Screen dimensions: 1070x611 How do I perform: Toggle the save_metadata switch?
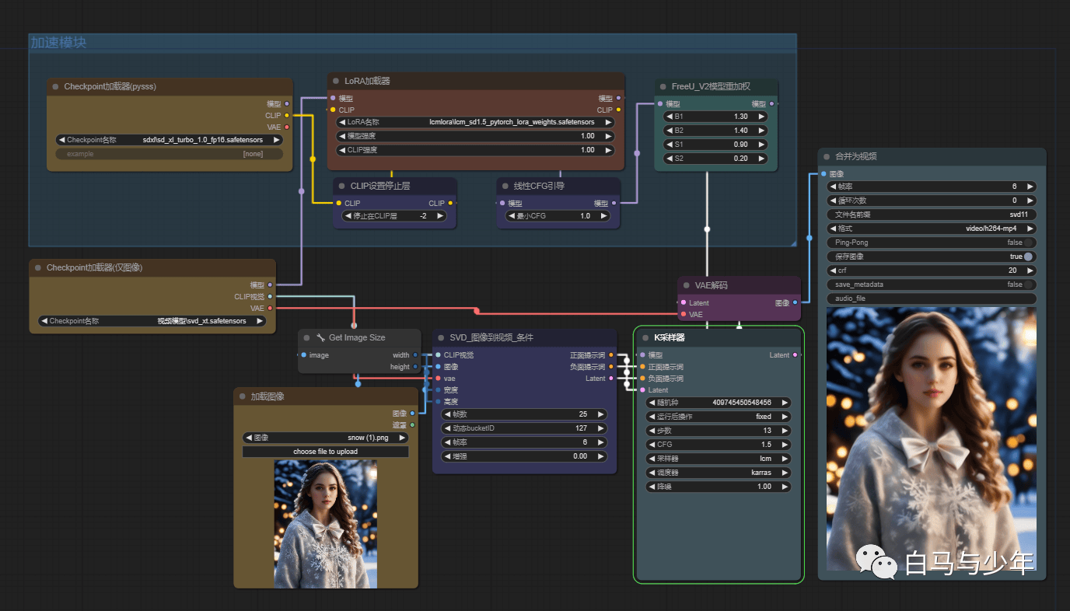(1028, 285)
